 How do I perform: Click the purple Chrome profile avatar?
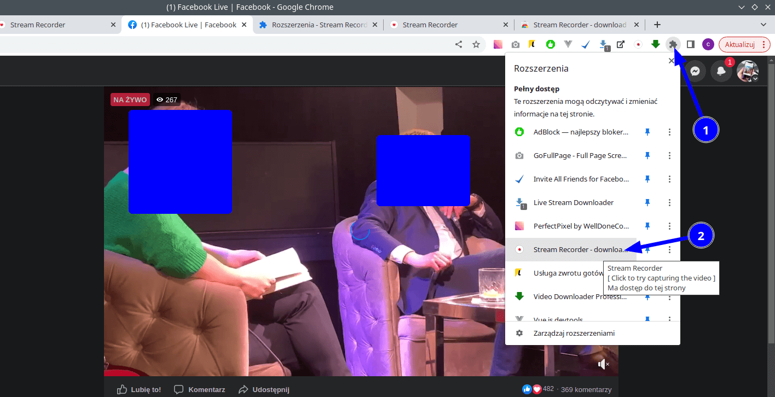(x=708, y=44)
